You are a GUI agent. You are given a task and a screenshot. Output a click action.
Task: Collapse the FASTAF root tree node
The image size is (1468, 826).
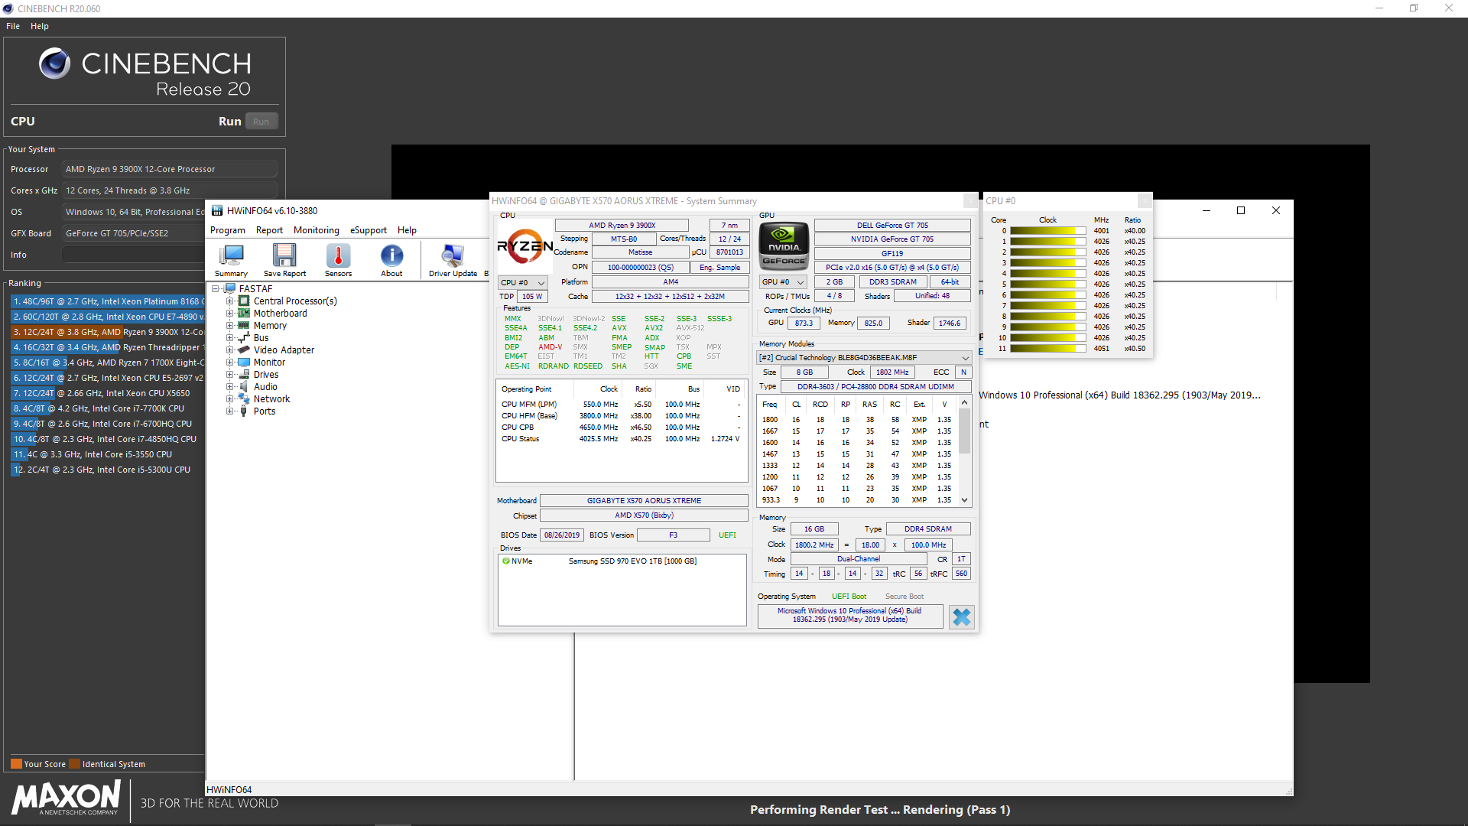[x=215, y=289]
